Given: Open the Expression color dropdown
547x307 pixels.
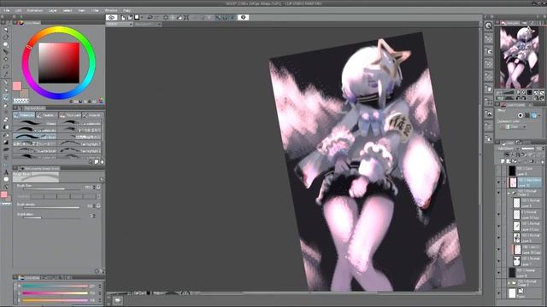Looking at the screenshot, I should point(514,127).
